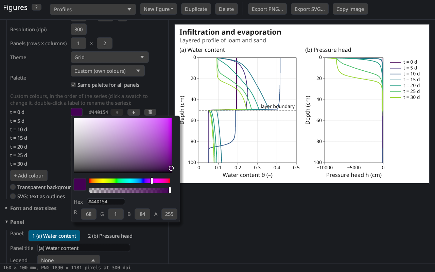Switch to the 2 (b) Pressure head panel tab
The image size is (435, 272).
[x=110, y=236]
